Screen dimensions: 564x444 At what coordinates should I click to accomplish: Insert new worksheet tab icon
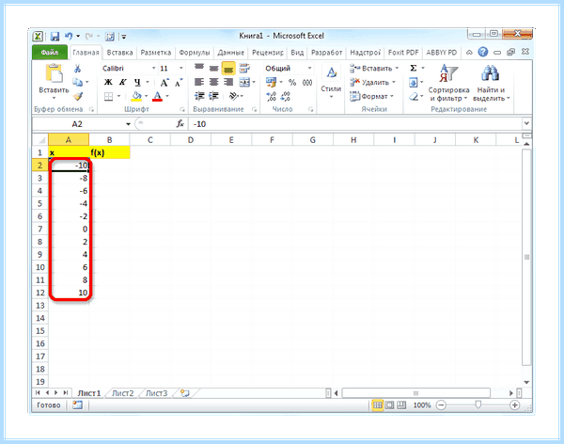pos(185,393)
